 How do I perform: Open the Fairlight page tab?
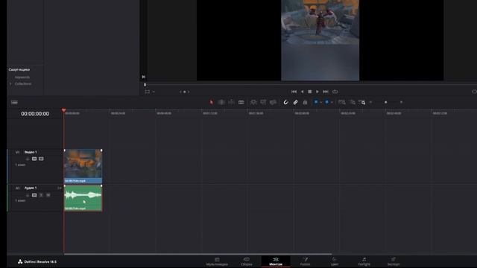364,261
